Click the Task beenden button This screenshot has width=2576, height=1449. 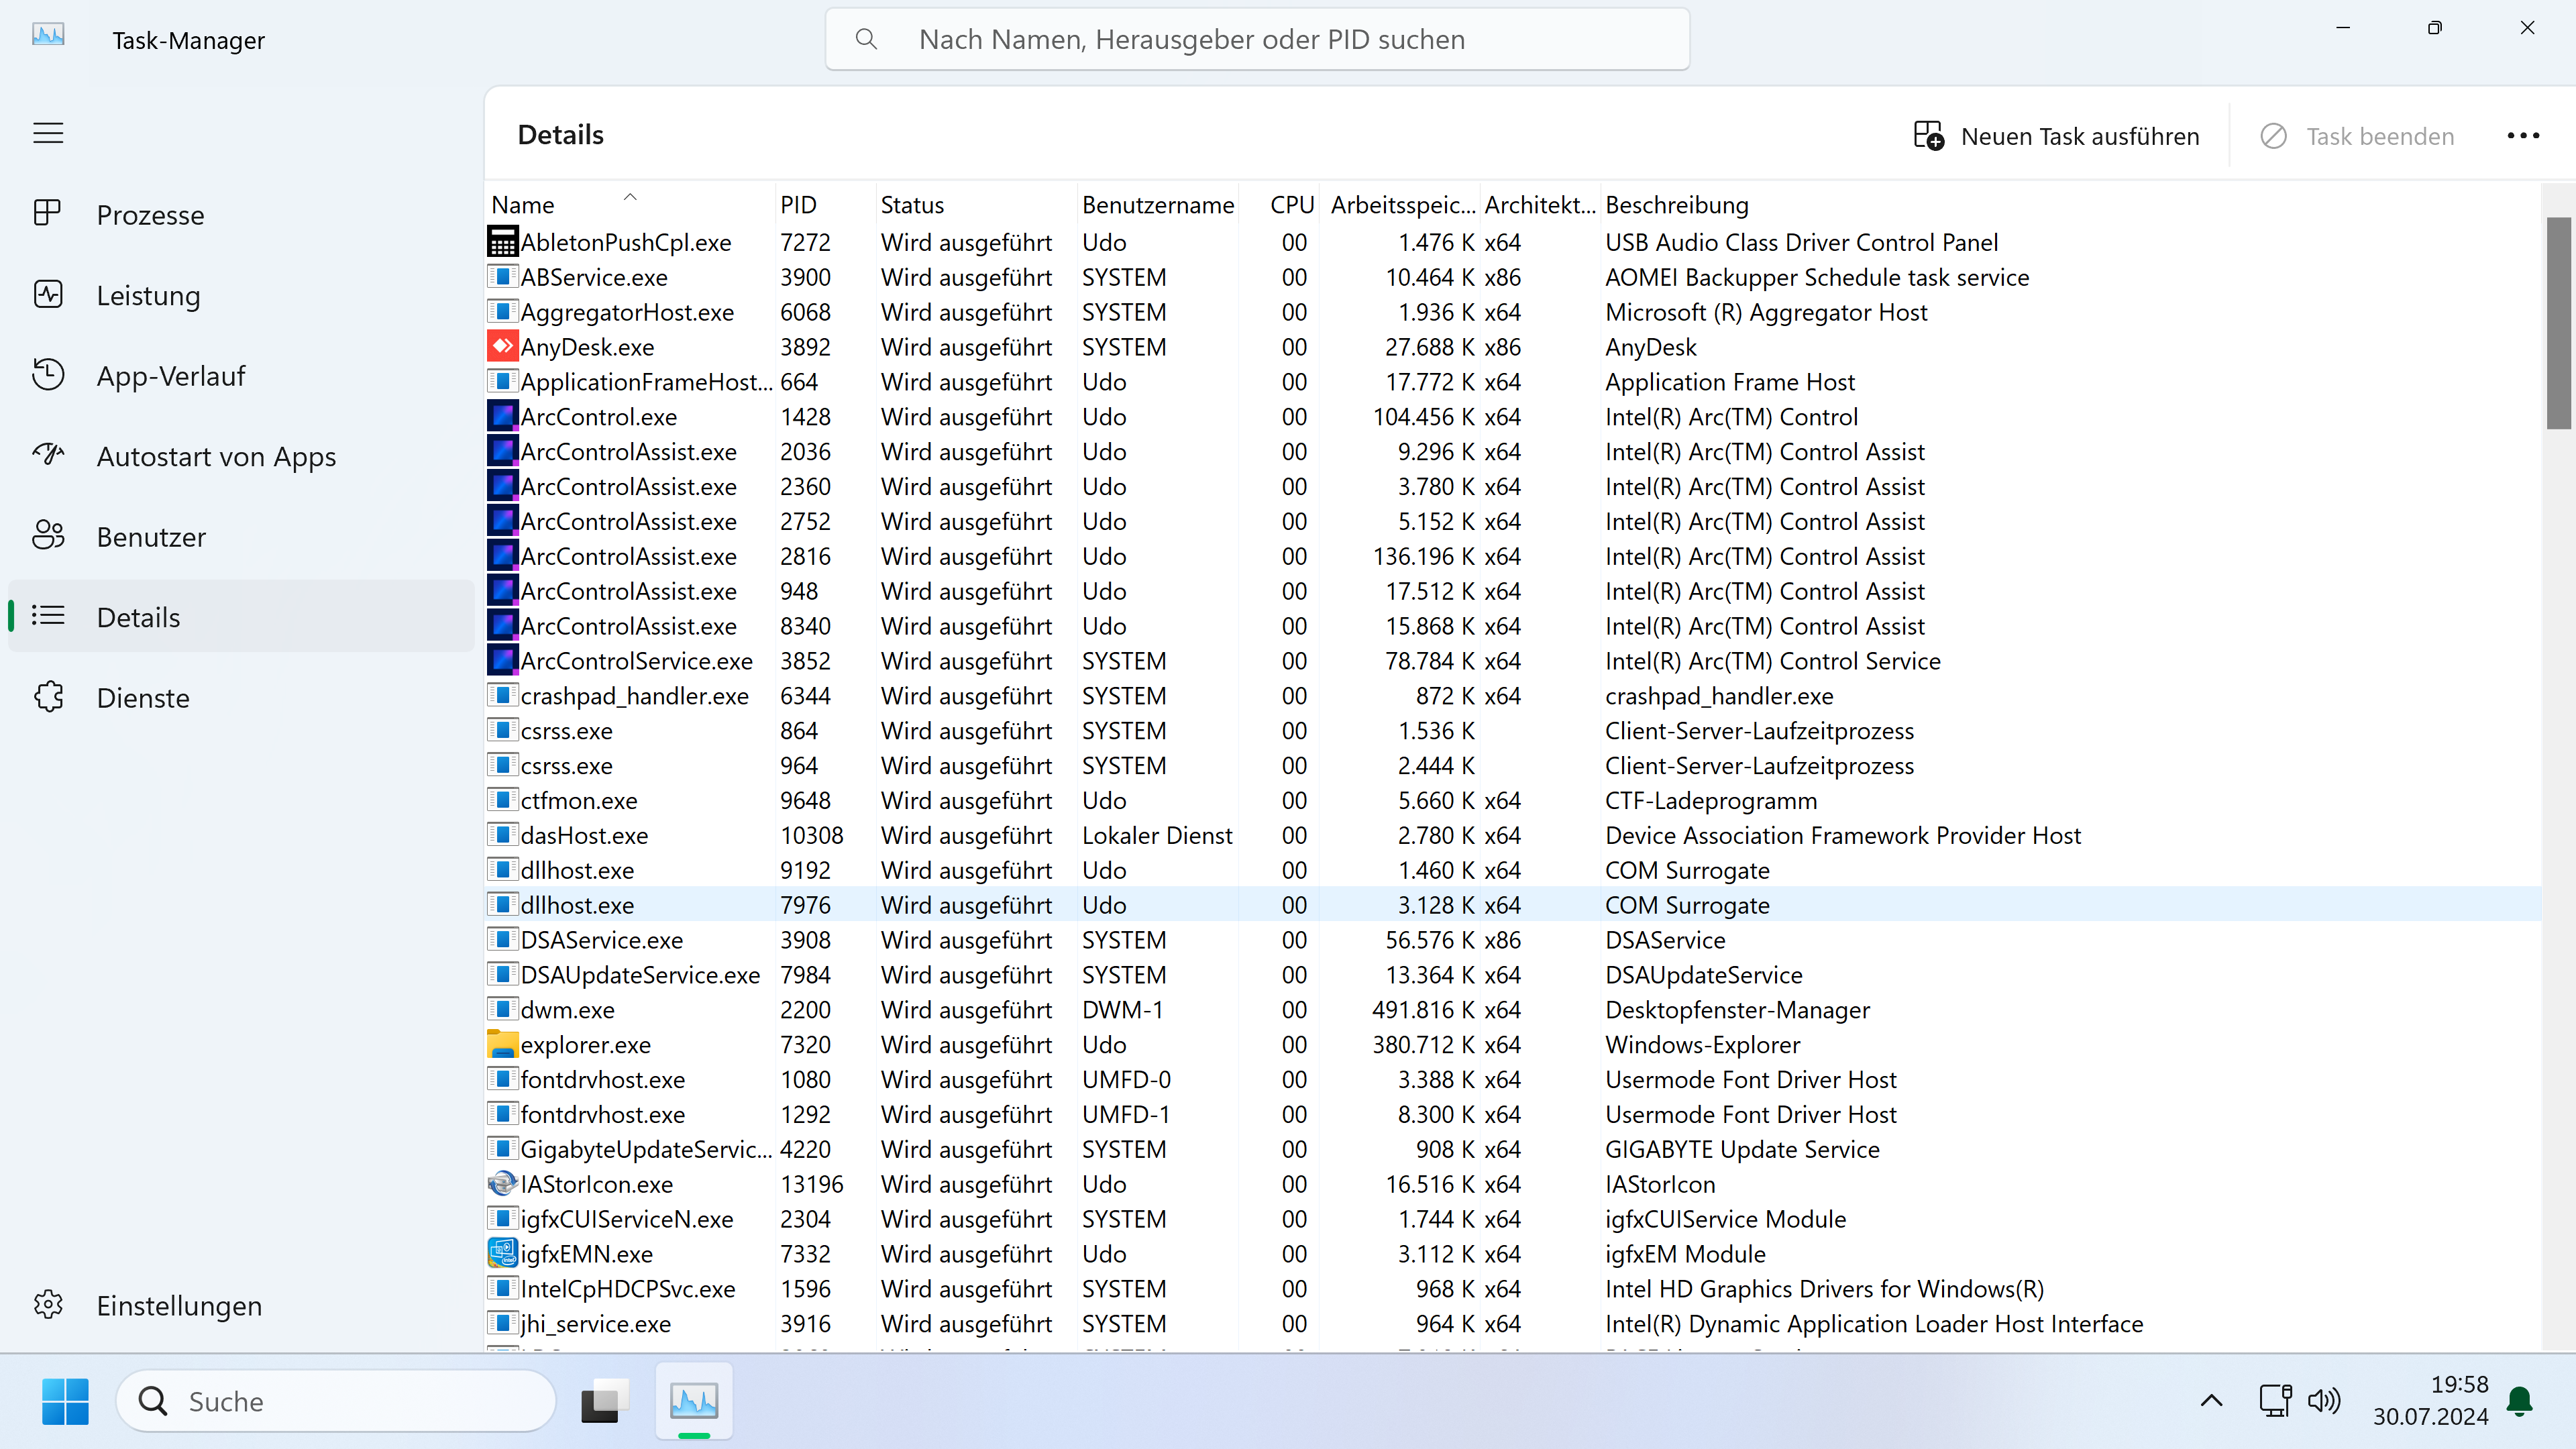pyautogui.click(x=2357, y=136)
